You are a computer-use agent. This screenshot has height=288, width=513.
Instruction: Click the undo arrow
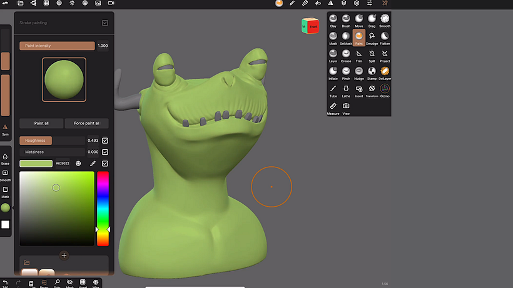pos(5,282)
